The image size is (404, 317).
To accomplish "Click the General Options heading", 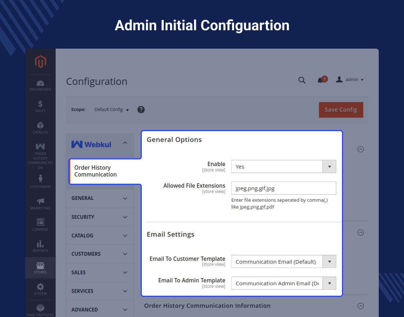I will [x=174, y=140].
